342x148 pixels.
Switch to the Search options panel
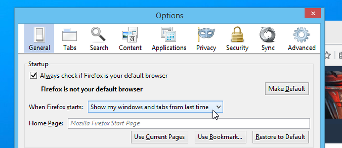tap(99, 38)
